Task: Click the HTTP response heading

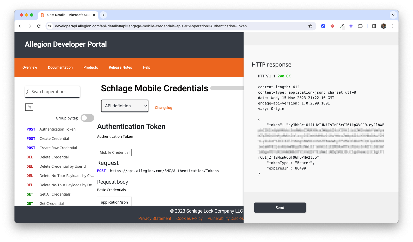Action: [x=271, y=64]
